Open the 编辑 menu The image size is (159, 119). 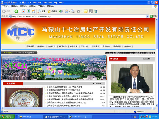tap(14, 6)
